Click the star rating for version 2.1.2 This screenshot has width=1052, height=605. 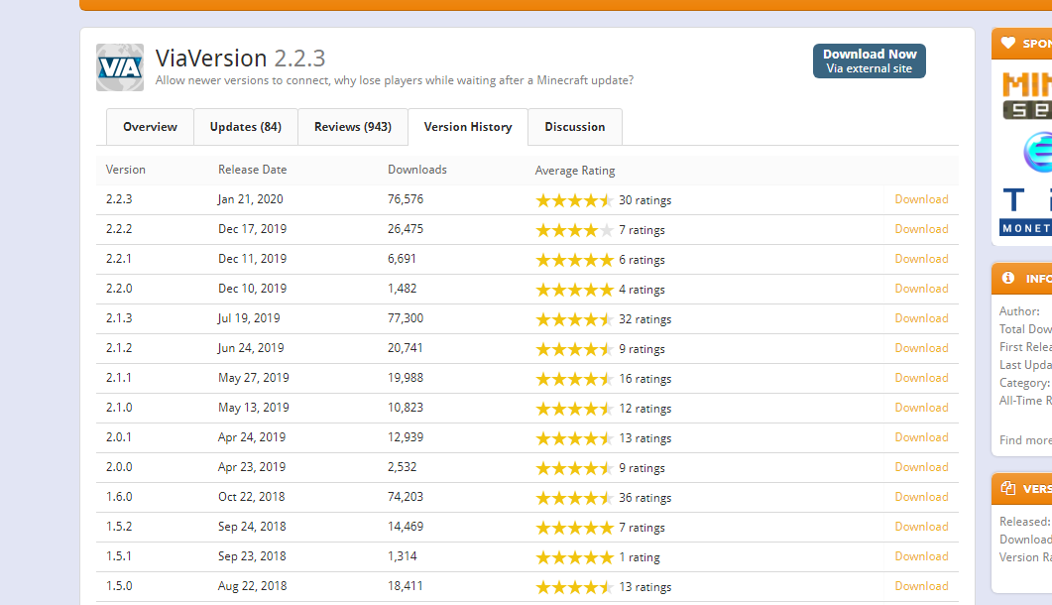point(574,349)
